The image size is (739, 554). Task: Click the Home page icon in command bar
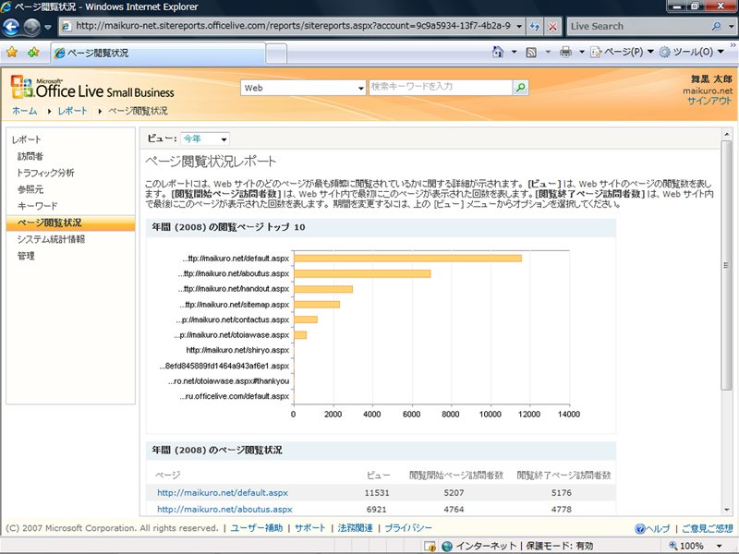[x=498, y=52]
